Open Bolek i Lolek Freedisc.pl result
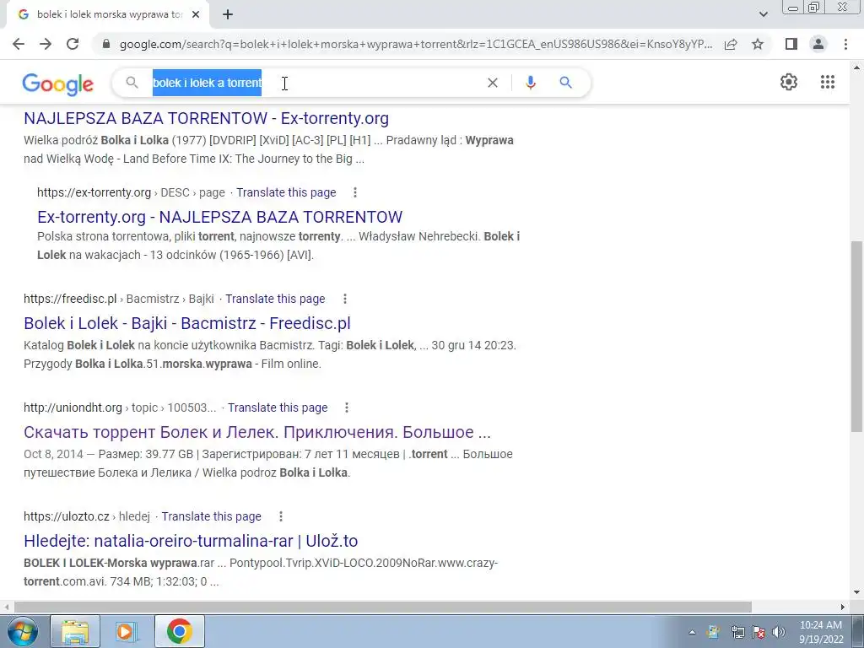The width and height of the screenshot is (864, 648). [x=187, y=323]
